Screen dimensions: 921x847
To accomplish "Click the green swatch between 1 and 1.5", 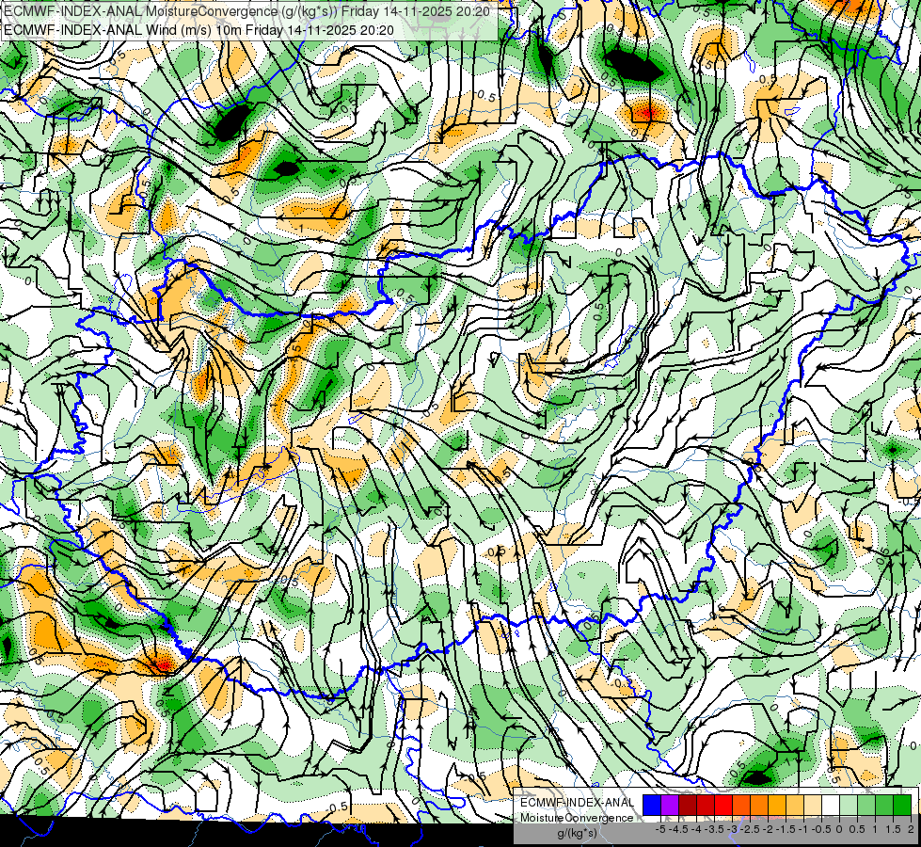I will [884, 806].
